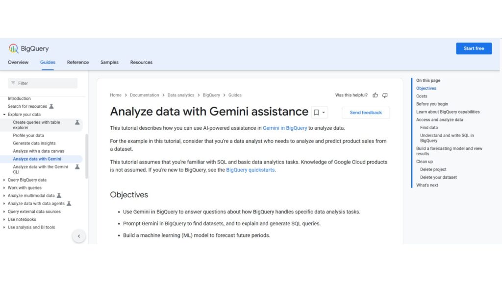
Task: Collapse the left sidebar with the chevron button
Action: click(x=79, y=236)
